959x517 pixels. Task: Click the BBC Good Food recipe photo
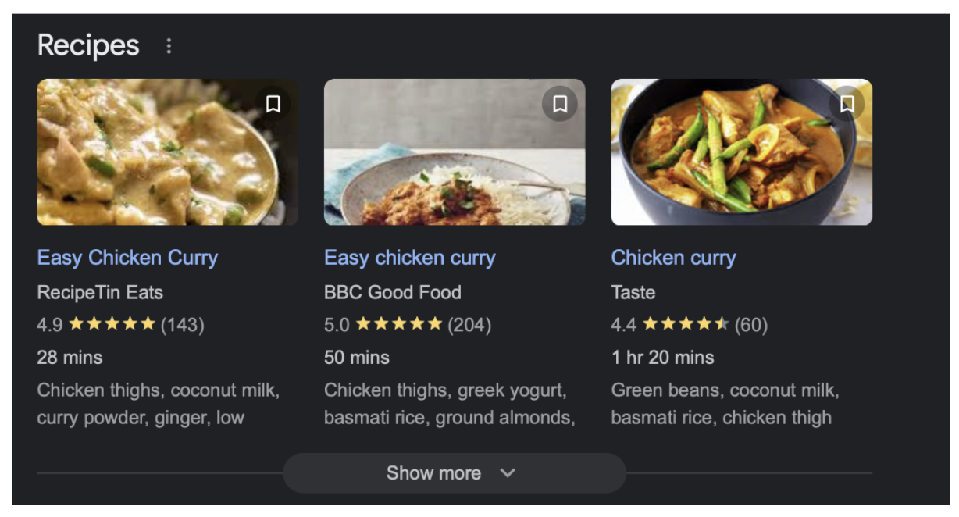454,151
